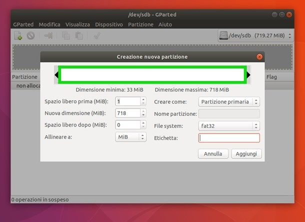This screenshot has width=305, height=222.
Task: Decrease Nuova dimensione value
Action: 143,115
